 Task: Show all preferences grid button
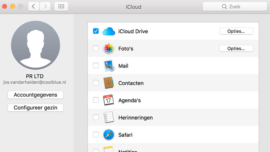(x=61, y=6)
